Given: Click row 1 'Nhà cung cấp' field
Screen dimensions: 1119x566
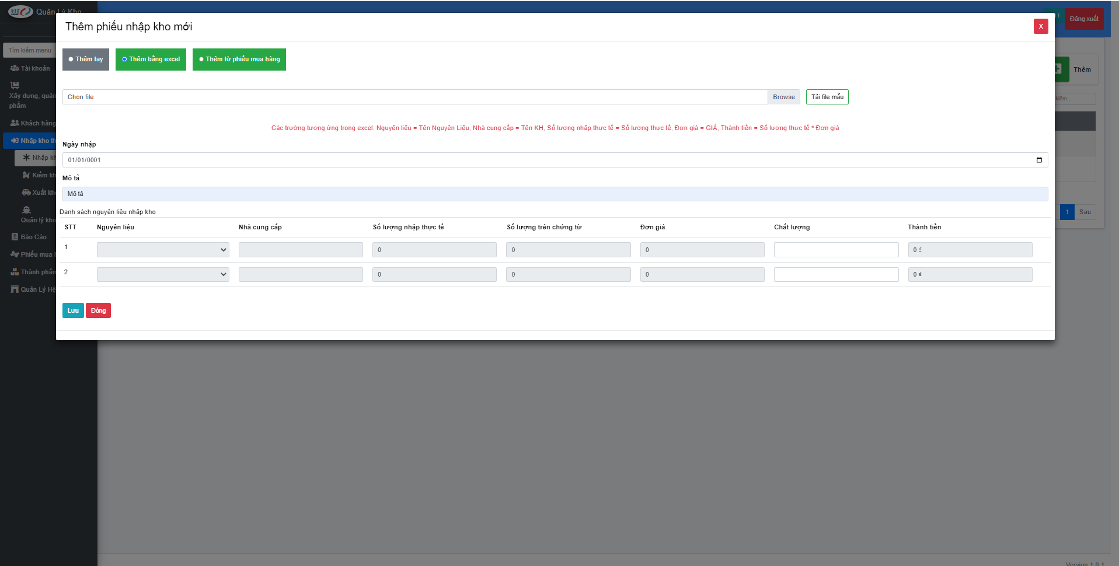Looking at the screenshot, I should [x=301, y=250].
